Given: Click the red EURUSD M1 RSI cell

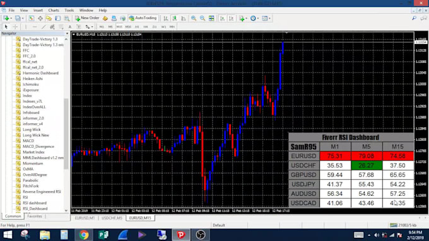Looking at the screenshot, I should pyautogui.click(x=335, y=156).
